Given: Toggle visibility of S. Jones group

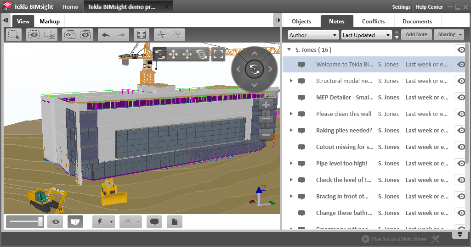Looking at the screenshot, I should coord(461,49).
